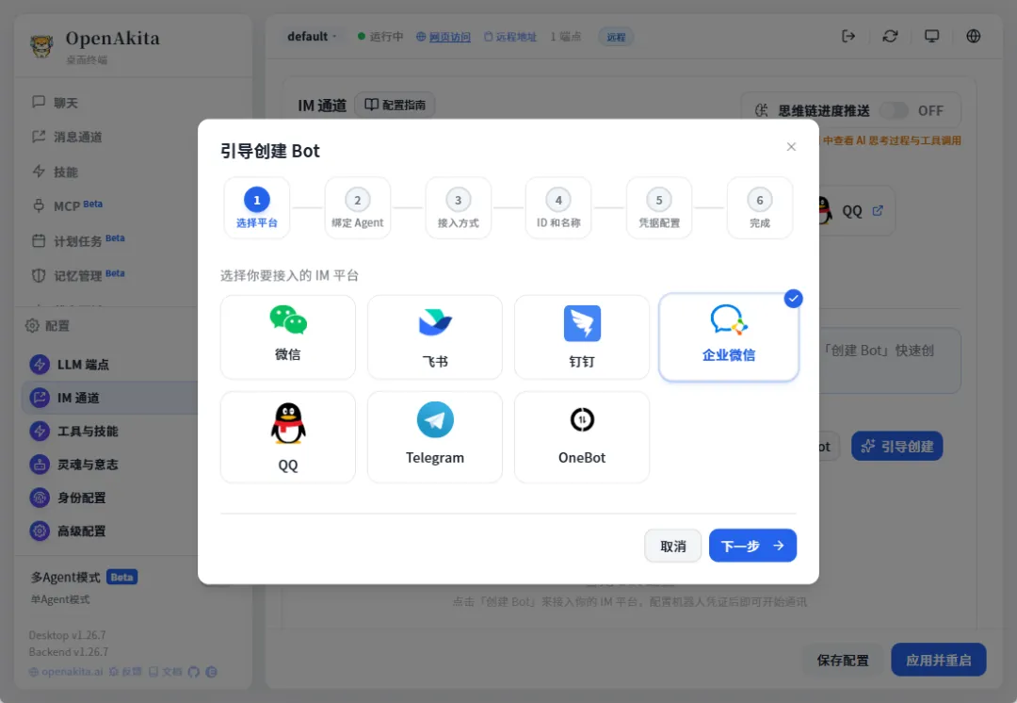This screenshot has width=1017, height=703.
Task: Toggle 多Agent模式 Beta setting
Action: tap(85, 577)
